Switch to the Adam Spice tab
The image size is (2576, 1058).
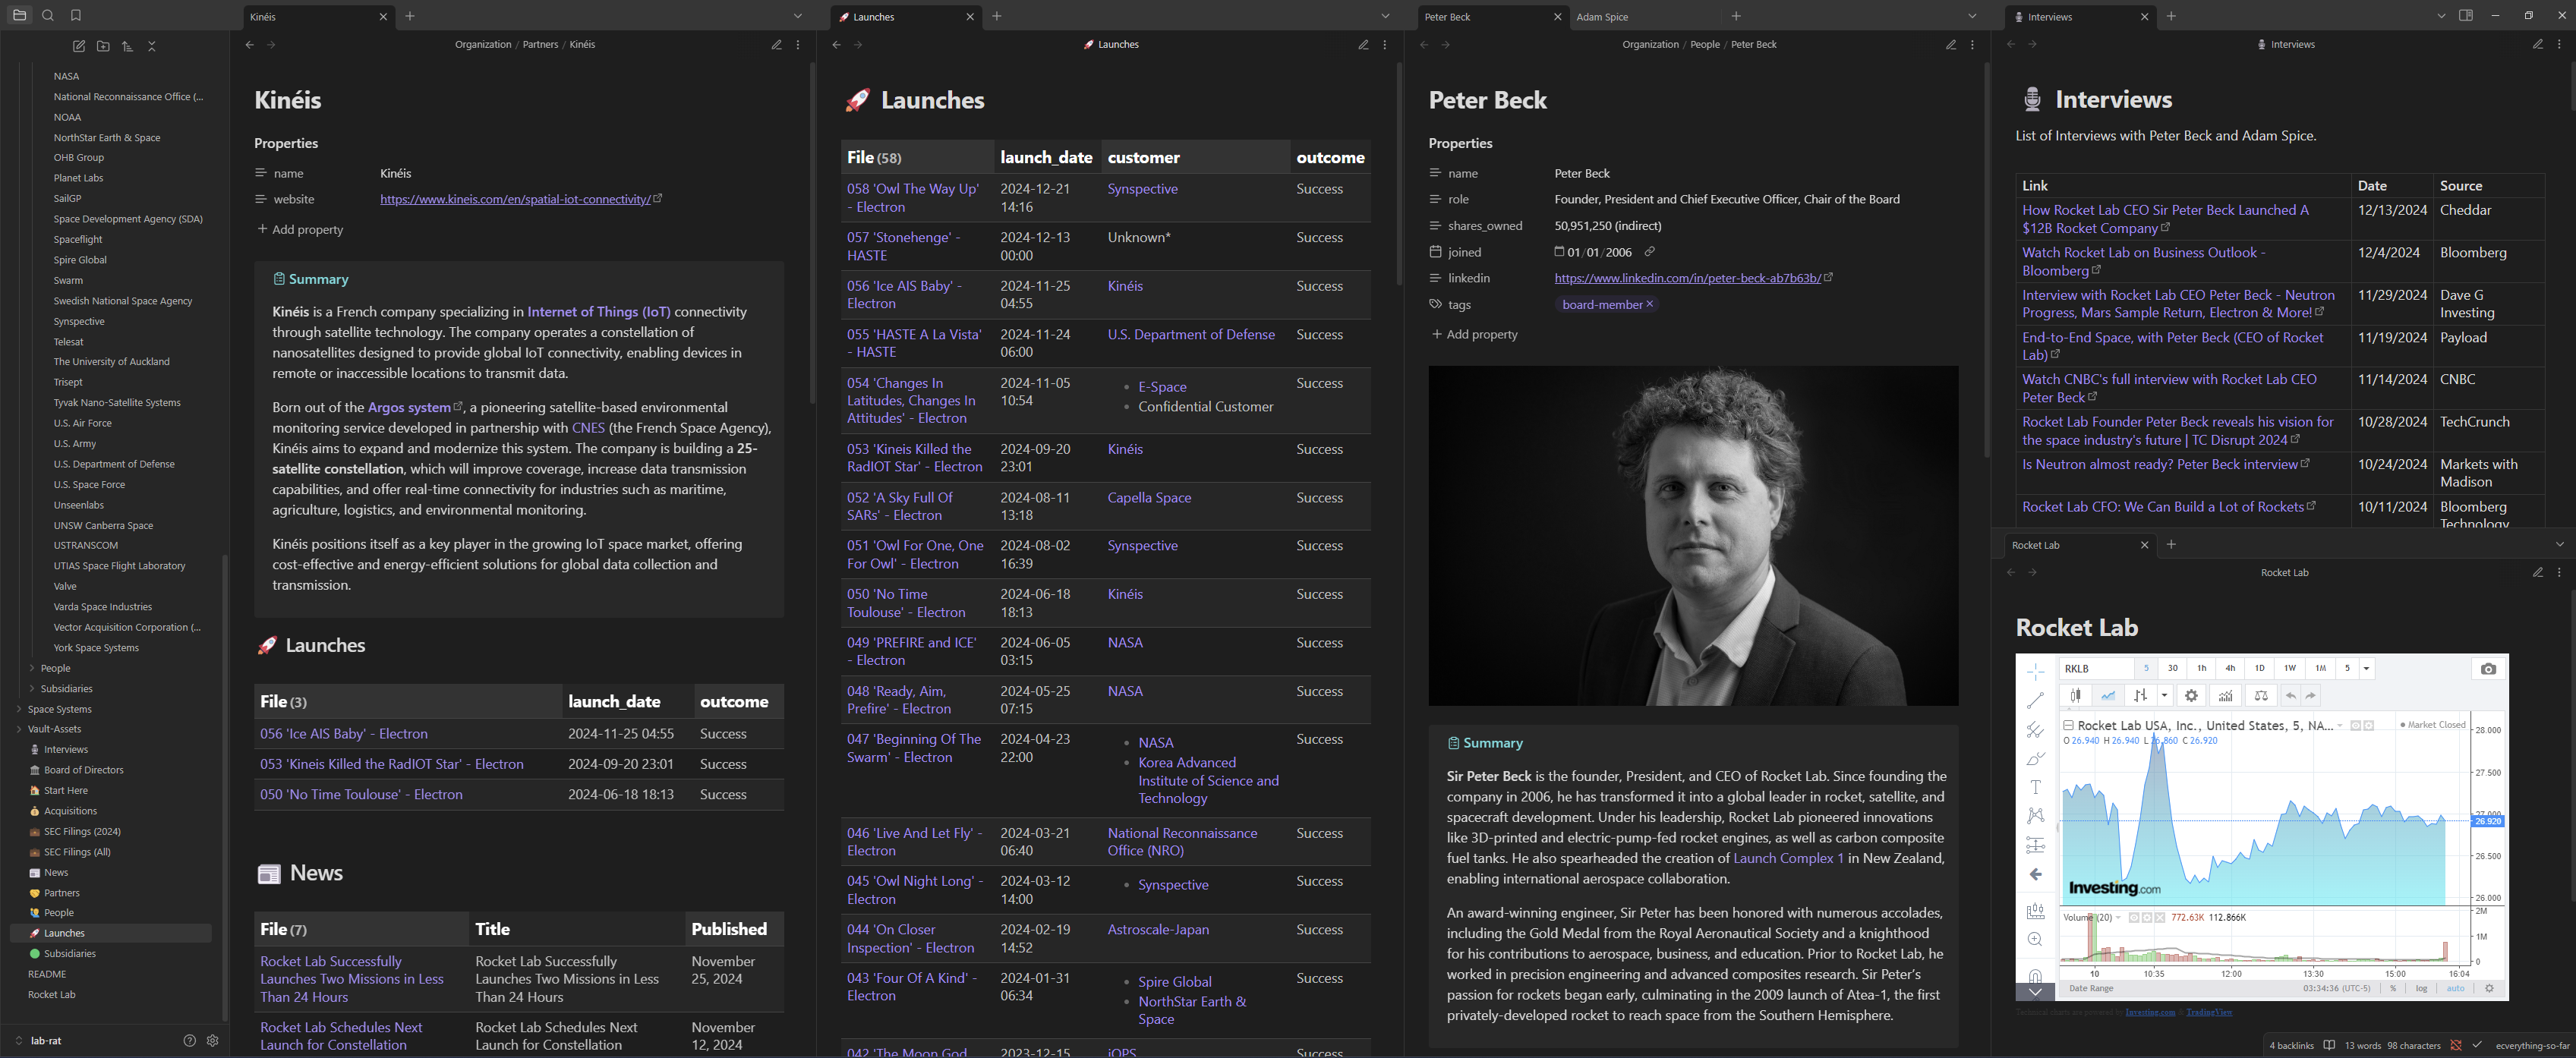(x=1602, y=17)
